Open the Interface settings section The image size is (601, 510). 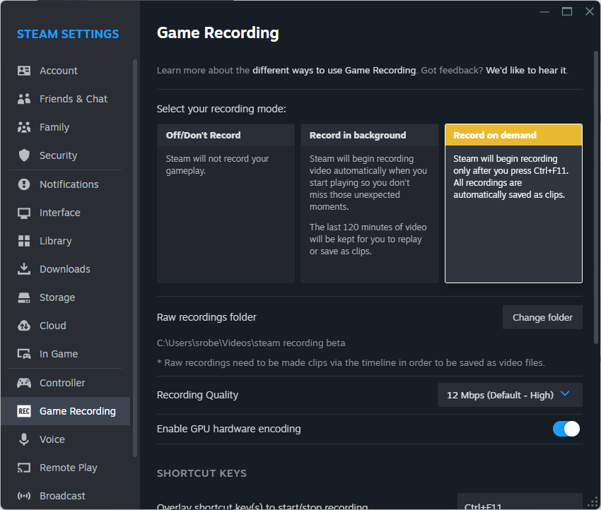click(61, 212)
